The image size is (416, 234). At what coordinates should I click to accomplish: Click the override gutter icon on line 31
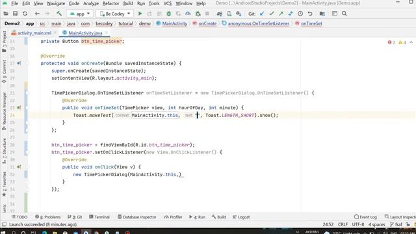coord(19,167)
